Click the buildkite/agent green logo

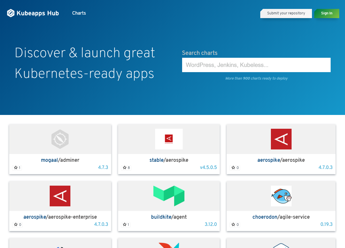(169, 196)
